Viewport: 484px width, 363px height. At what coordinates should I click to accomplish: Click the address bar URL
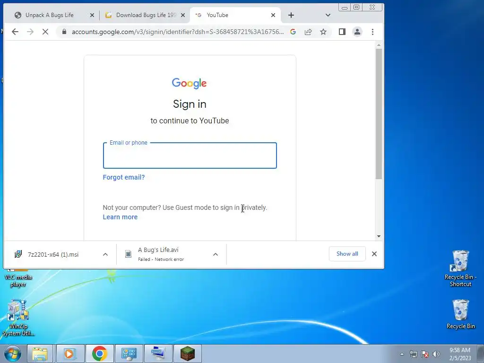(178, 32)
